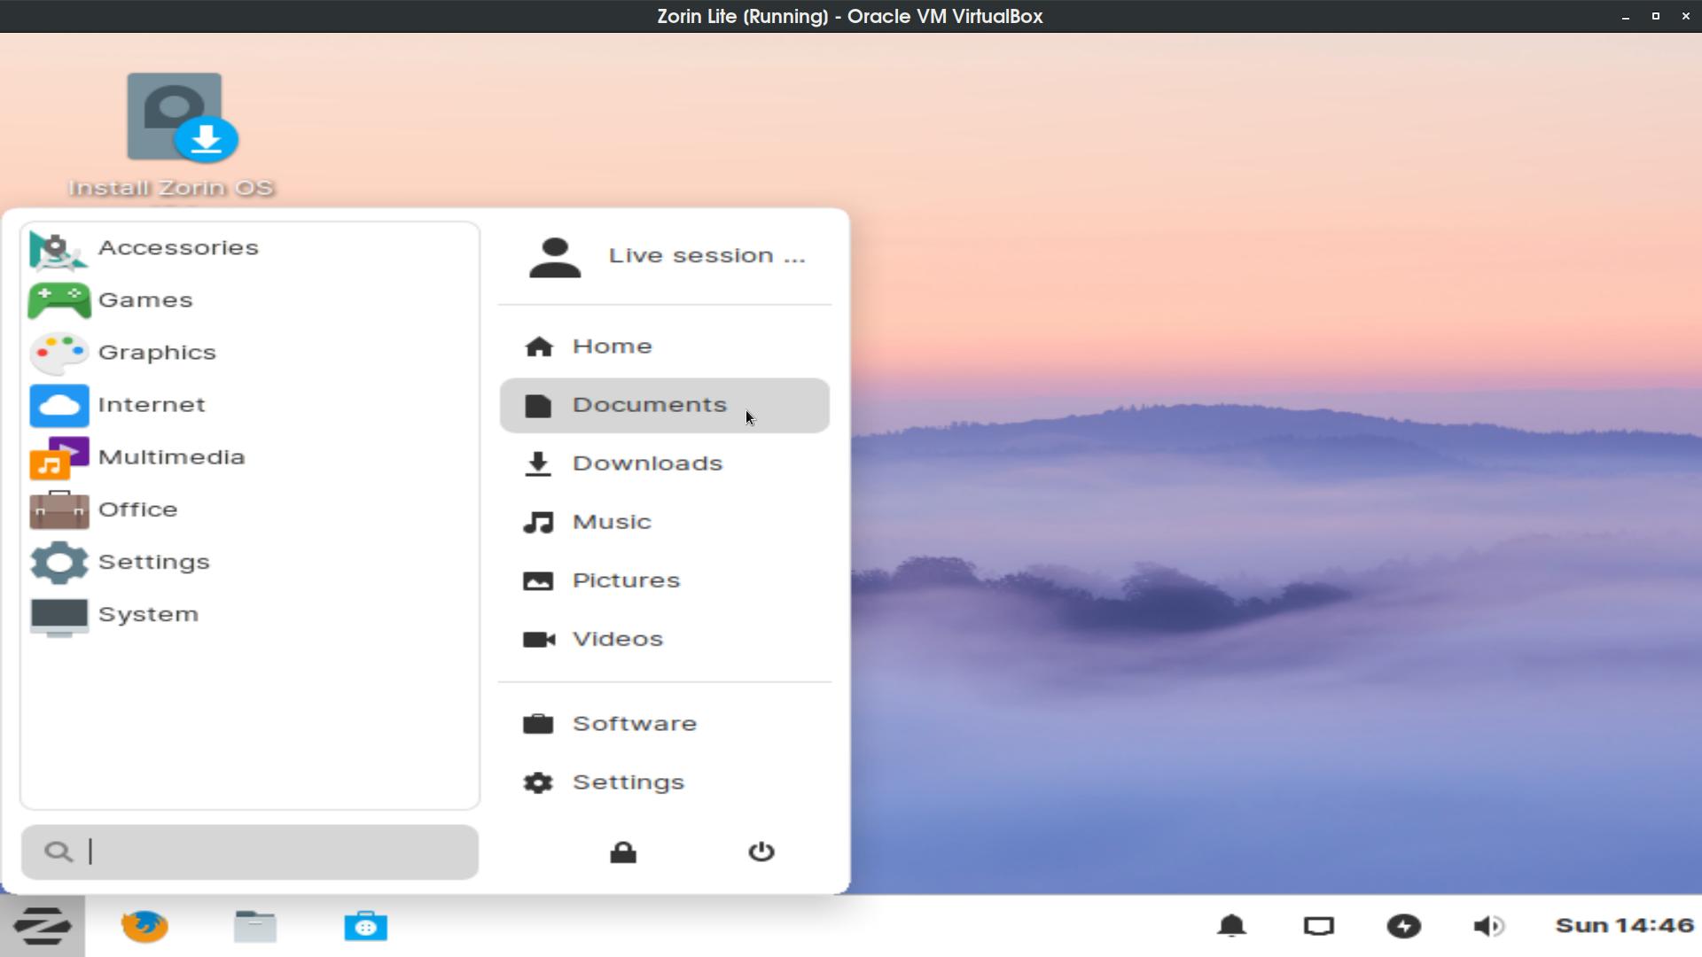Toggle the lock screen button
The width and height of the screenshot is (1702, 957).
(x=624, y=851)
